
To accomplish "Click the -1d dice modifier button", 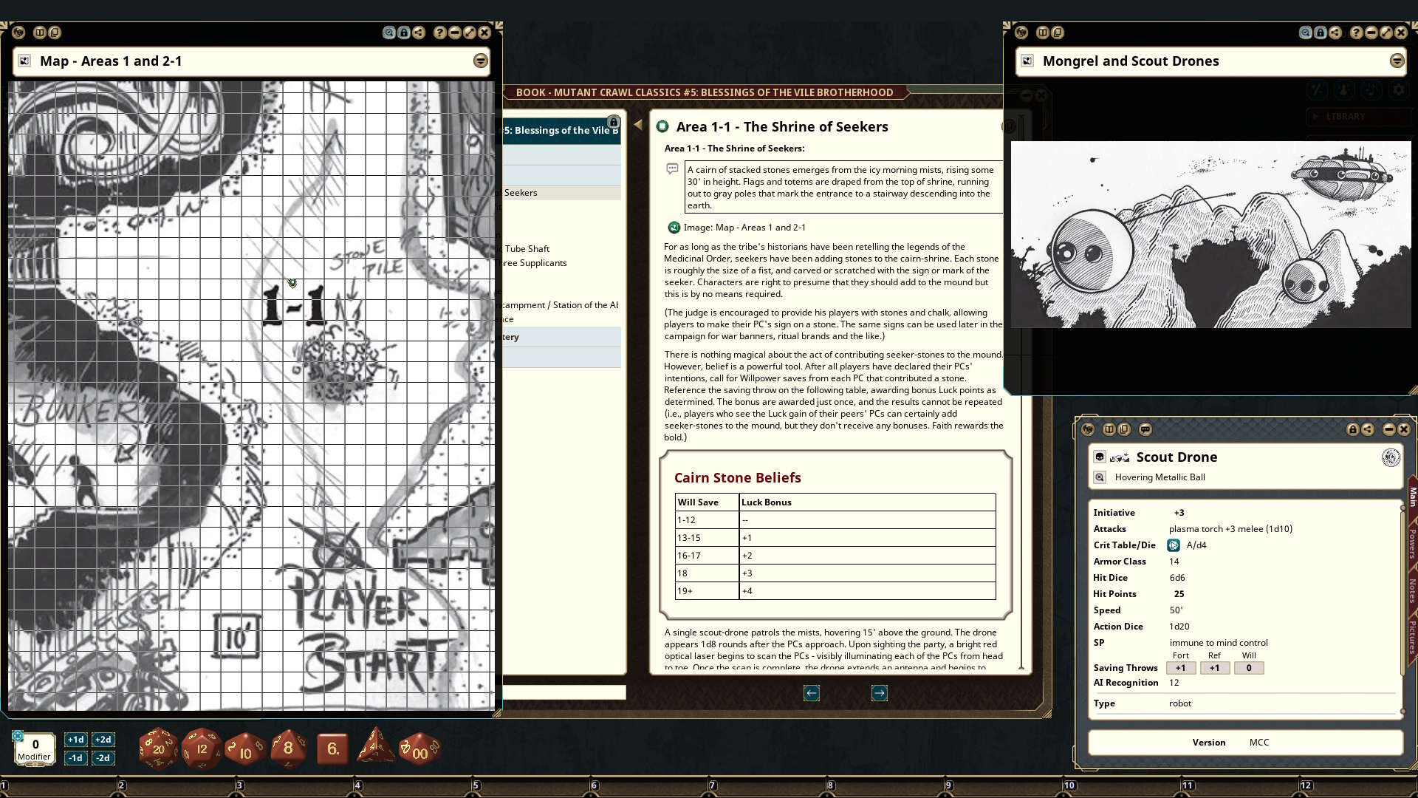I will pos(75,758).
